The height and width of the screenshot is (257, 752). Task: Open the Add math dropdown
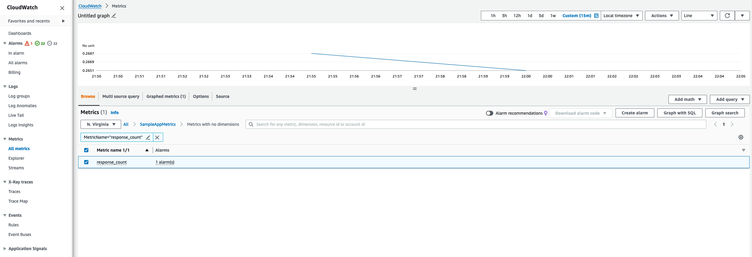(x=688, y=99)
